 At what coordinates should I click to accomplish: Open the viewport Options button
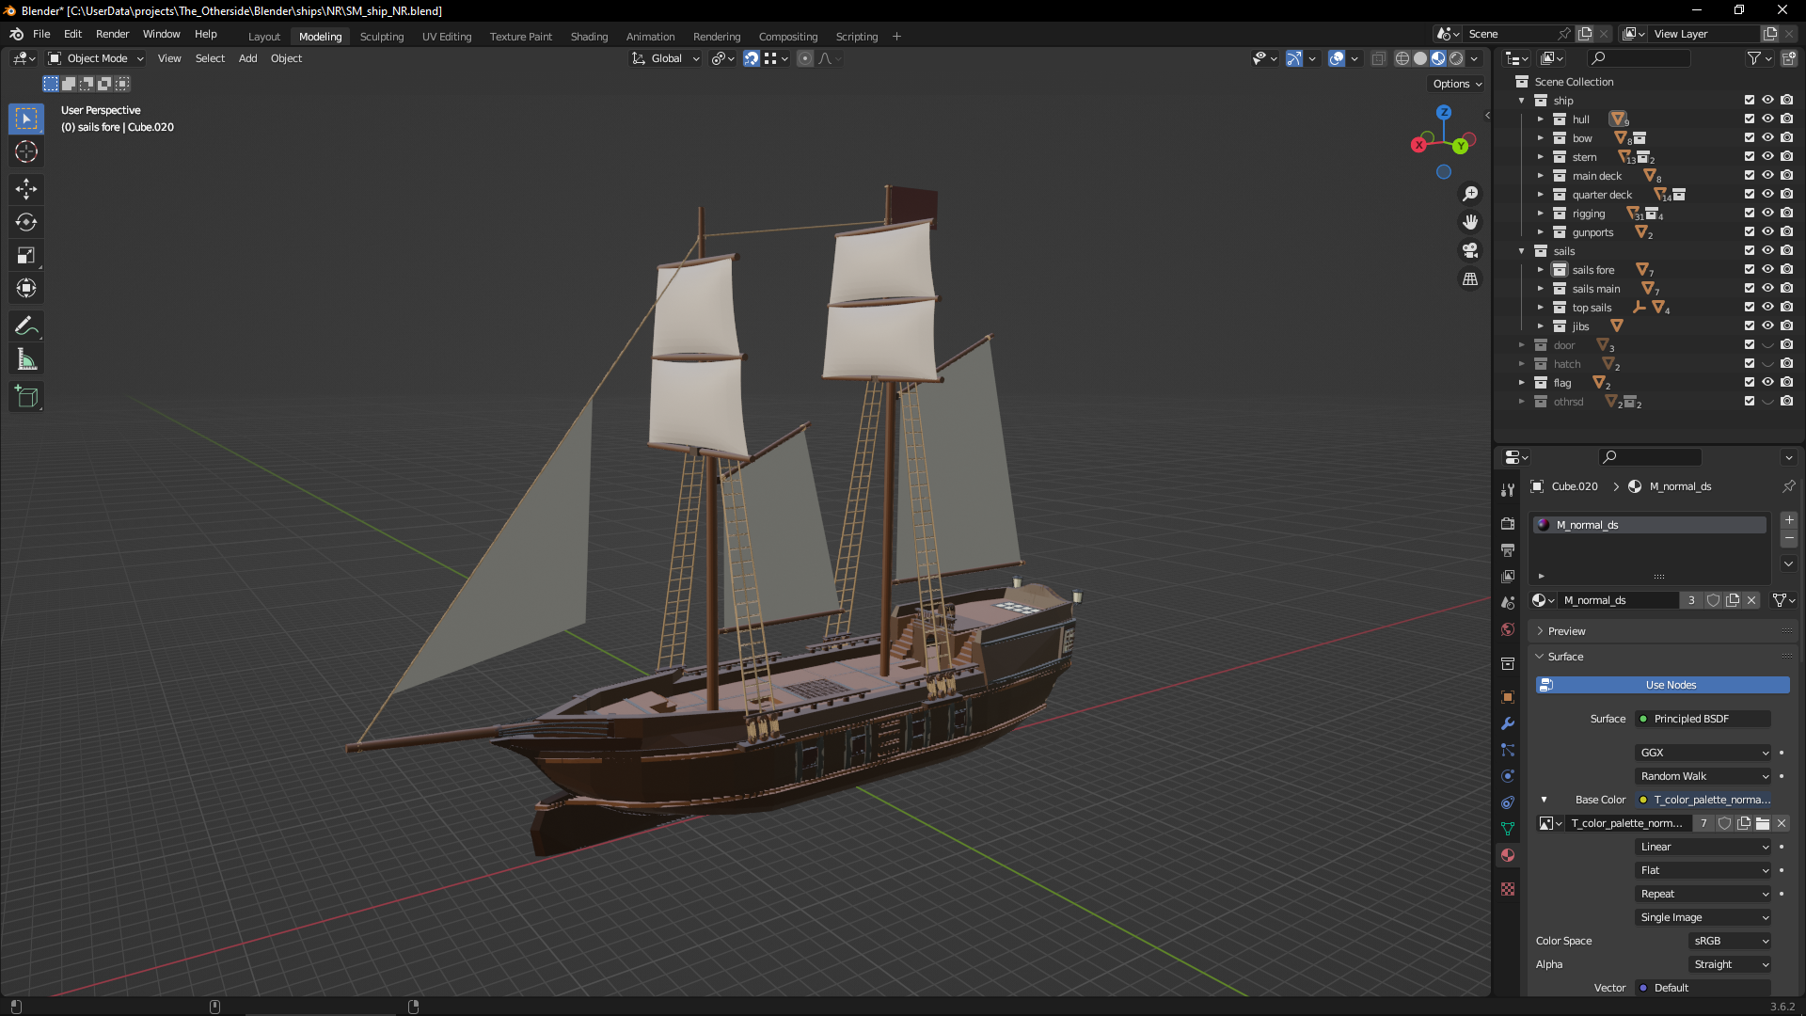1456,84
